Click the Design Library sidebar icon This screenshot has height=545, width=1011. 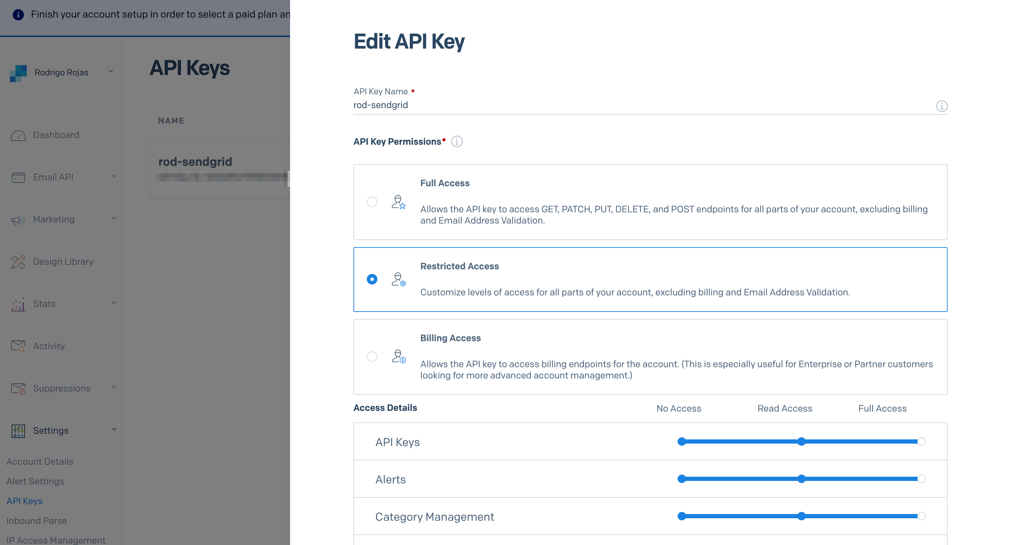pos(18,261)
